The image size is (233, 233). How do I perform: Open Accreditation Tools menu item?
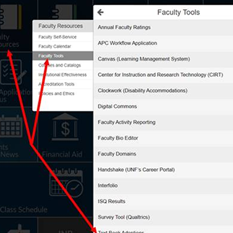coord(63,84)
